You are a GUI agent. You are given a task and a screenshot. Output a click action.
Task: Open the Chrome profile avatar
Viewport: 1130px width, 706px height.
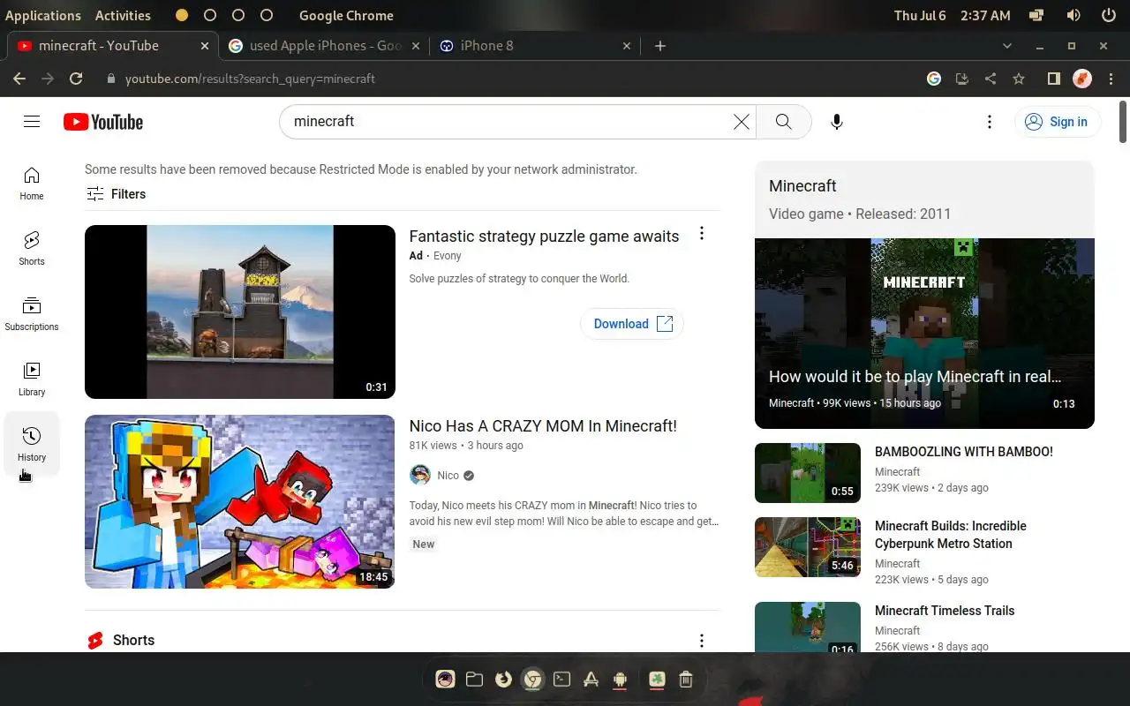pos(1082,79)
